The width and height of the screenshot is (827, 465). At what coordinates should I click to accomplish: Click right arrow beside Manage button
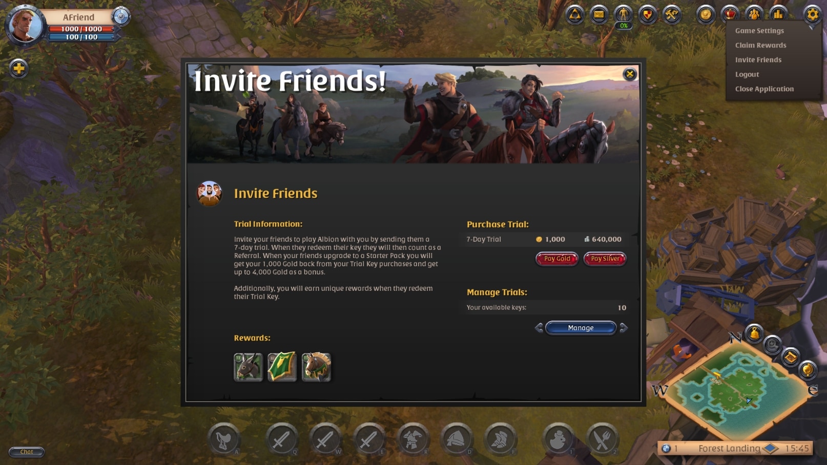[624, 328]
